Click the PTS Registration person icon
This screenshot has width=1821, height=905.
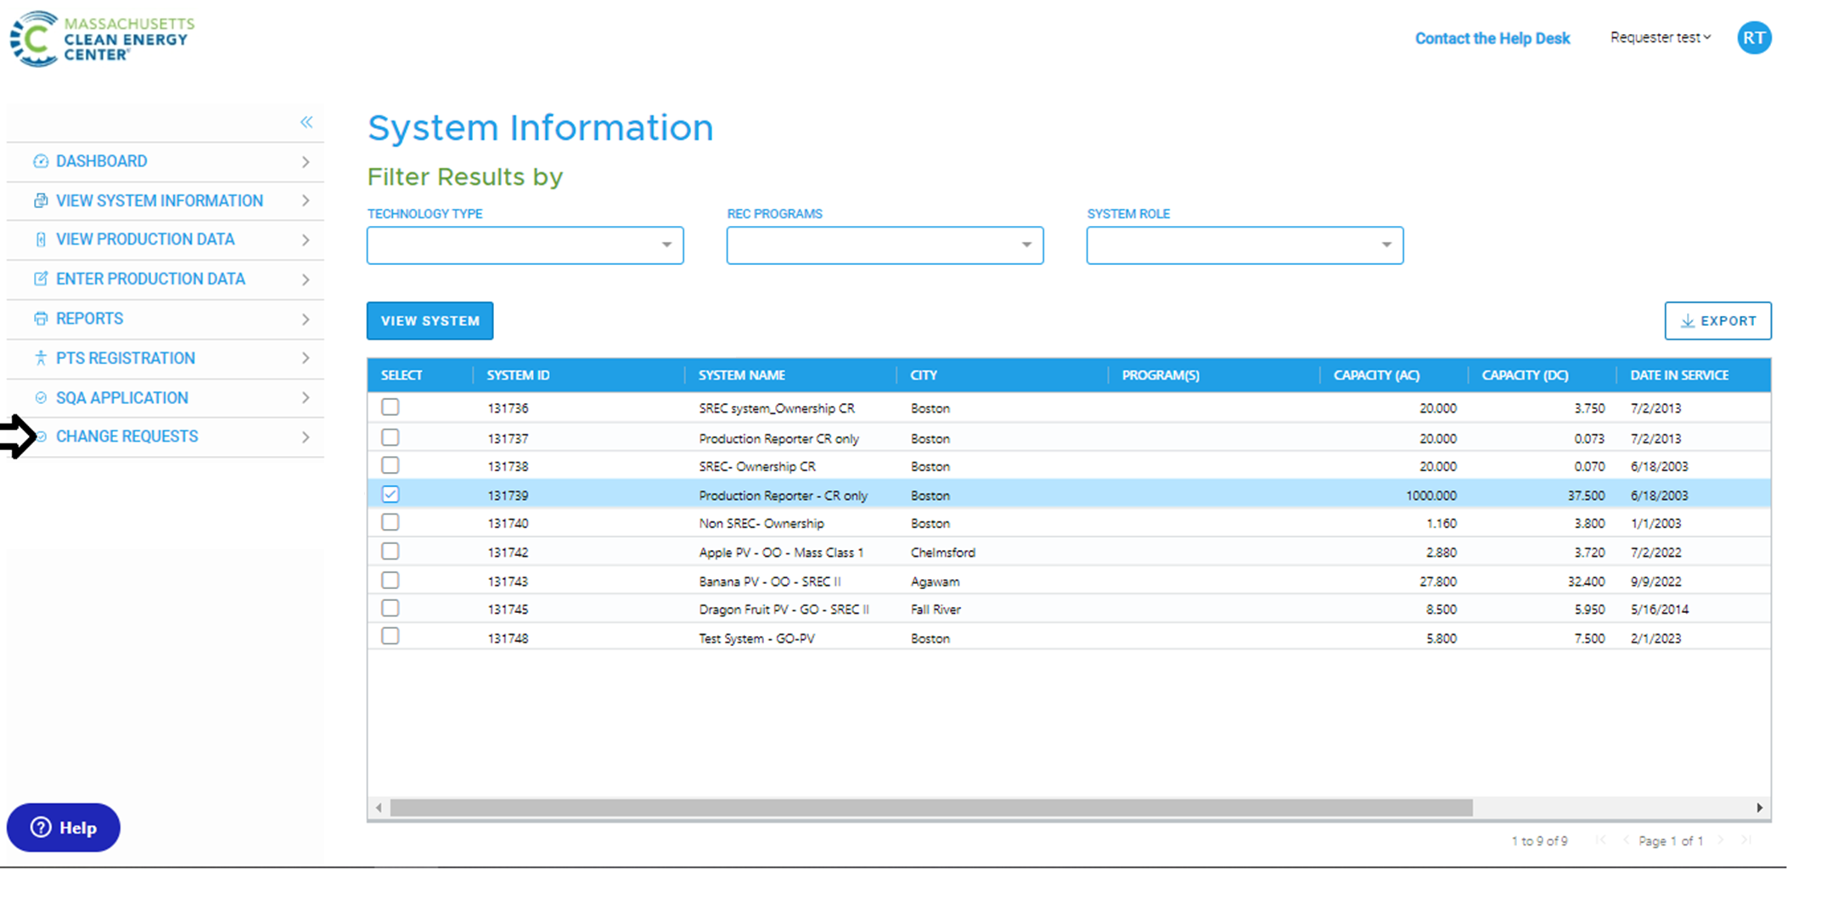coord(40,358)
